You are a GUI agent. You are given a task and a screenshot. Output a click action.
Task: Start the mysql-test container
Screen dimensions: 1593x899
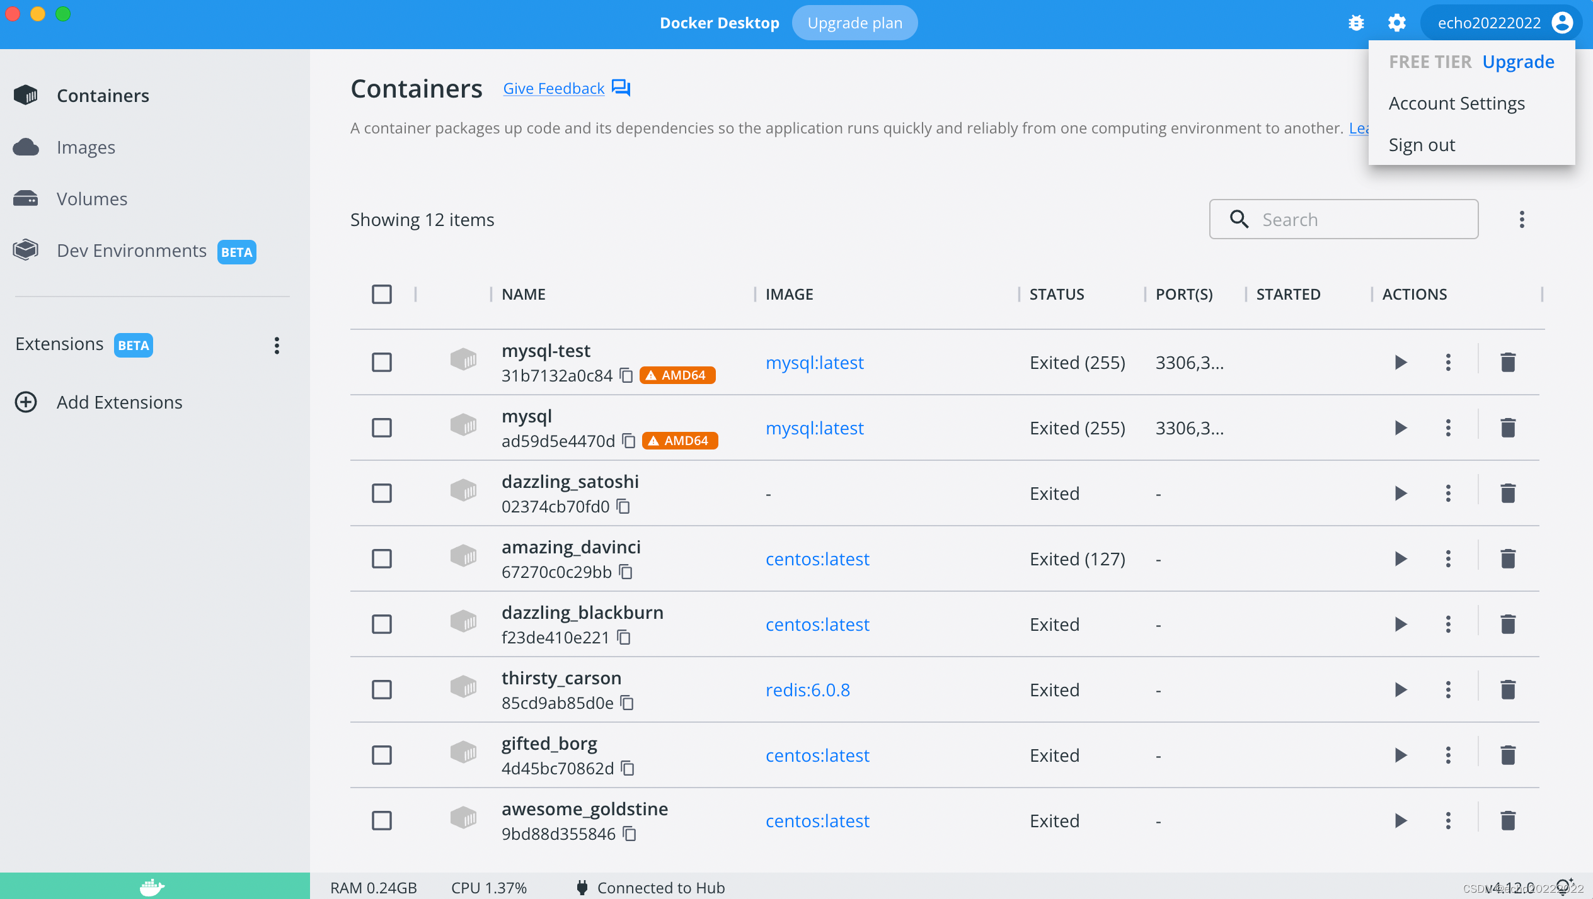click(x=1400, y=363)
